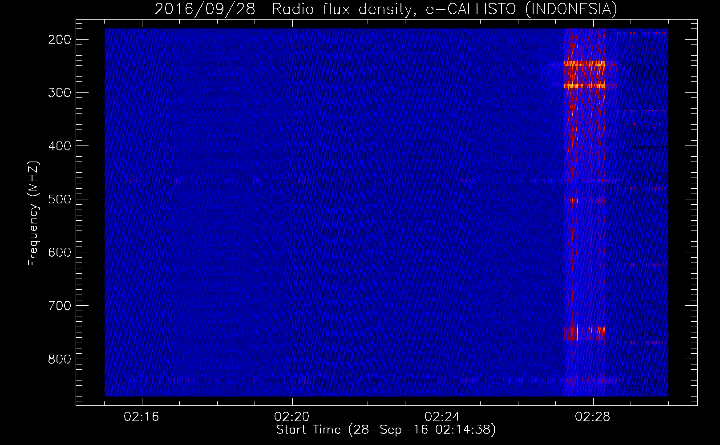Click the plot title text at top
Viewport: 720px width, 445px height.
pyautogui.click(x=386, y=9)
